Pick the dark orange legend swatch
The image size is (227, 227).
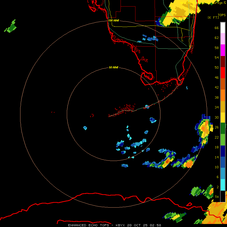point(223,84)
